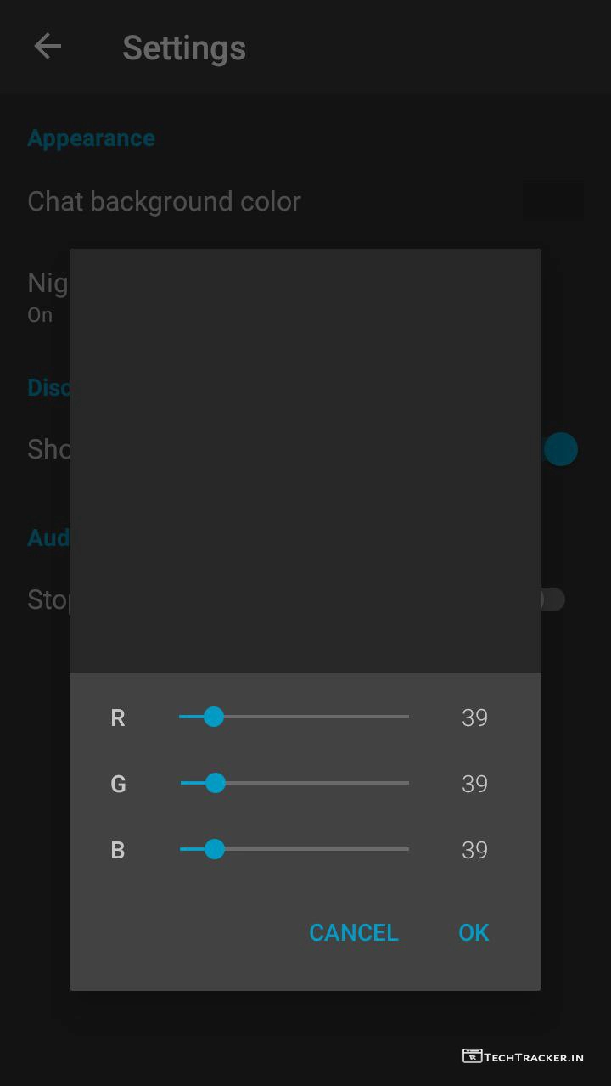Click the R value 39
The width and height of the screenshot is (611, 1086).
click(x=474, y=717)
